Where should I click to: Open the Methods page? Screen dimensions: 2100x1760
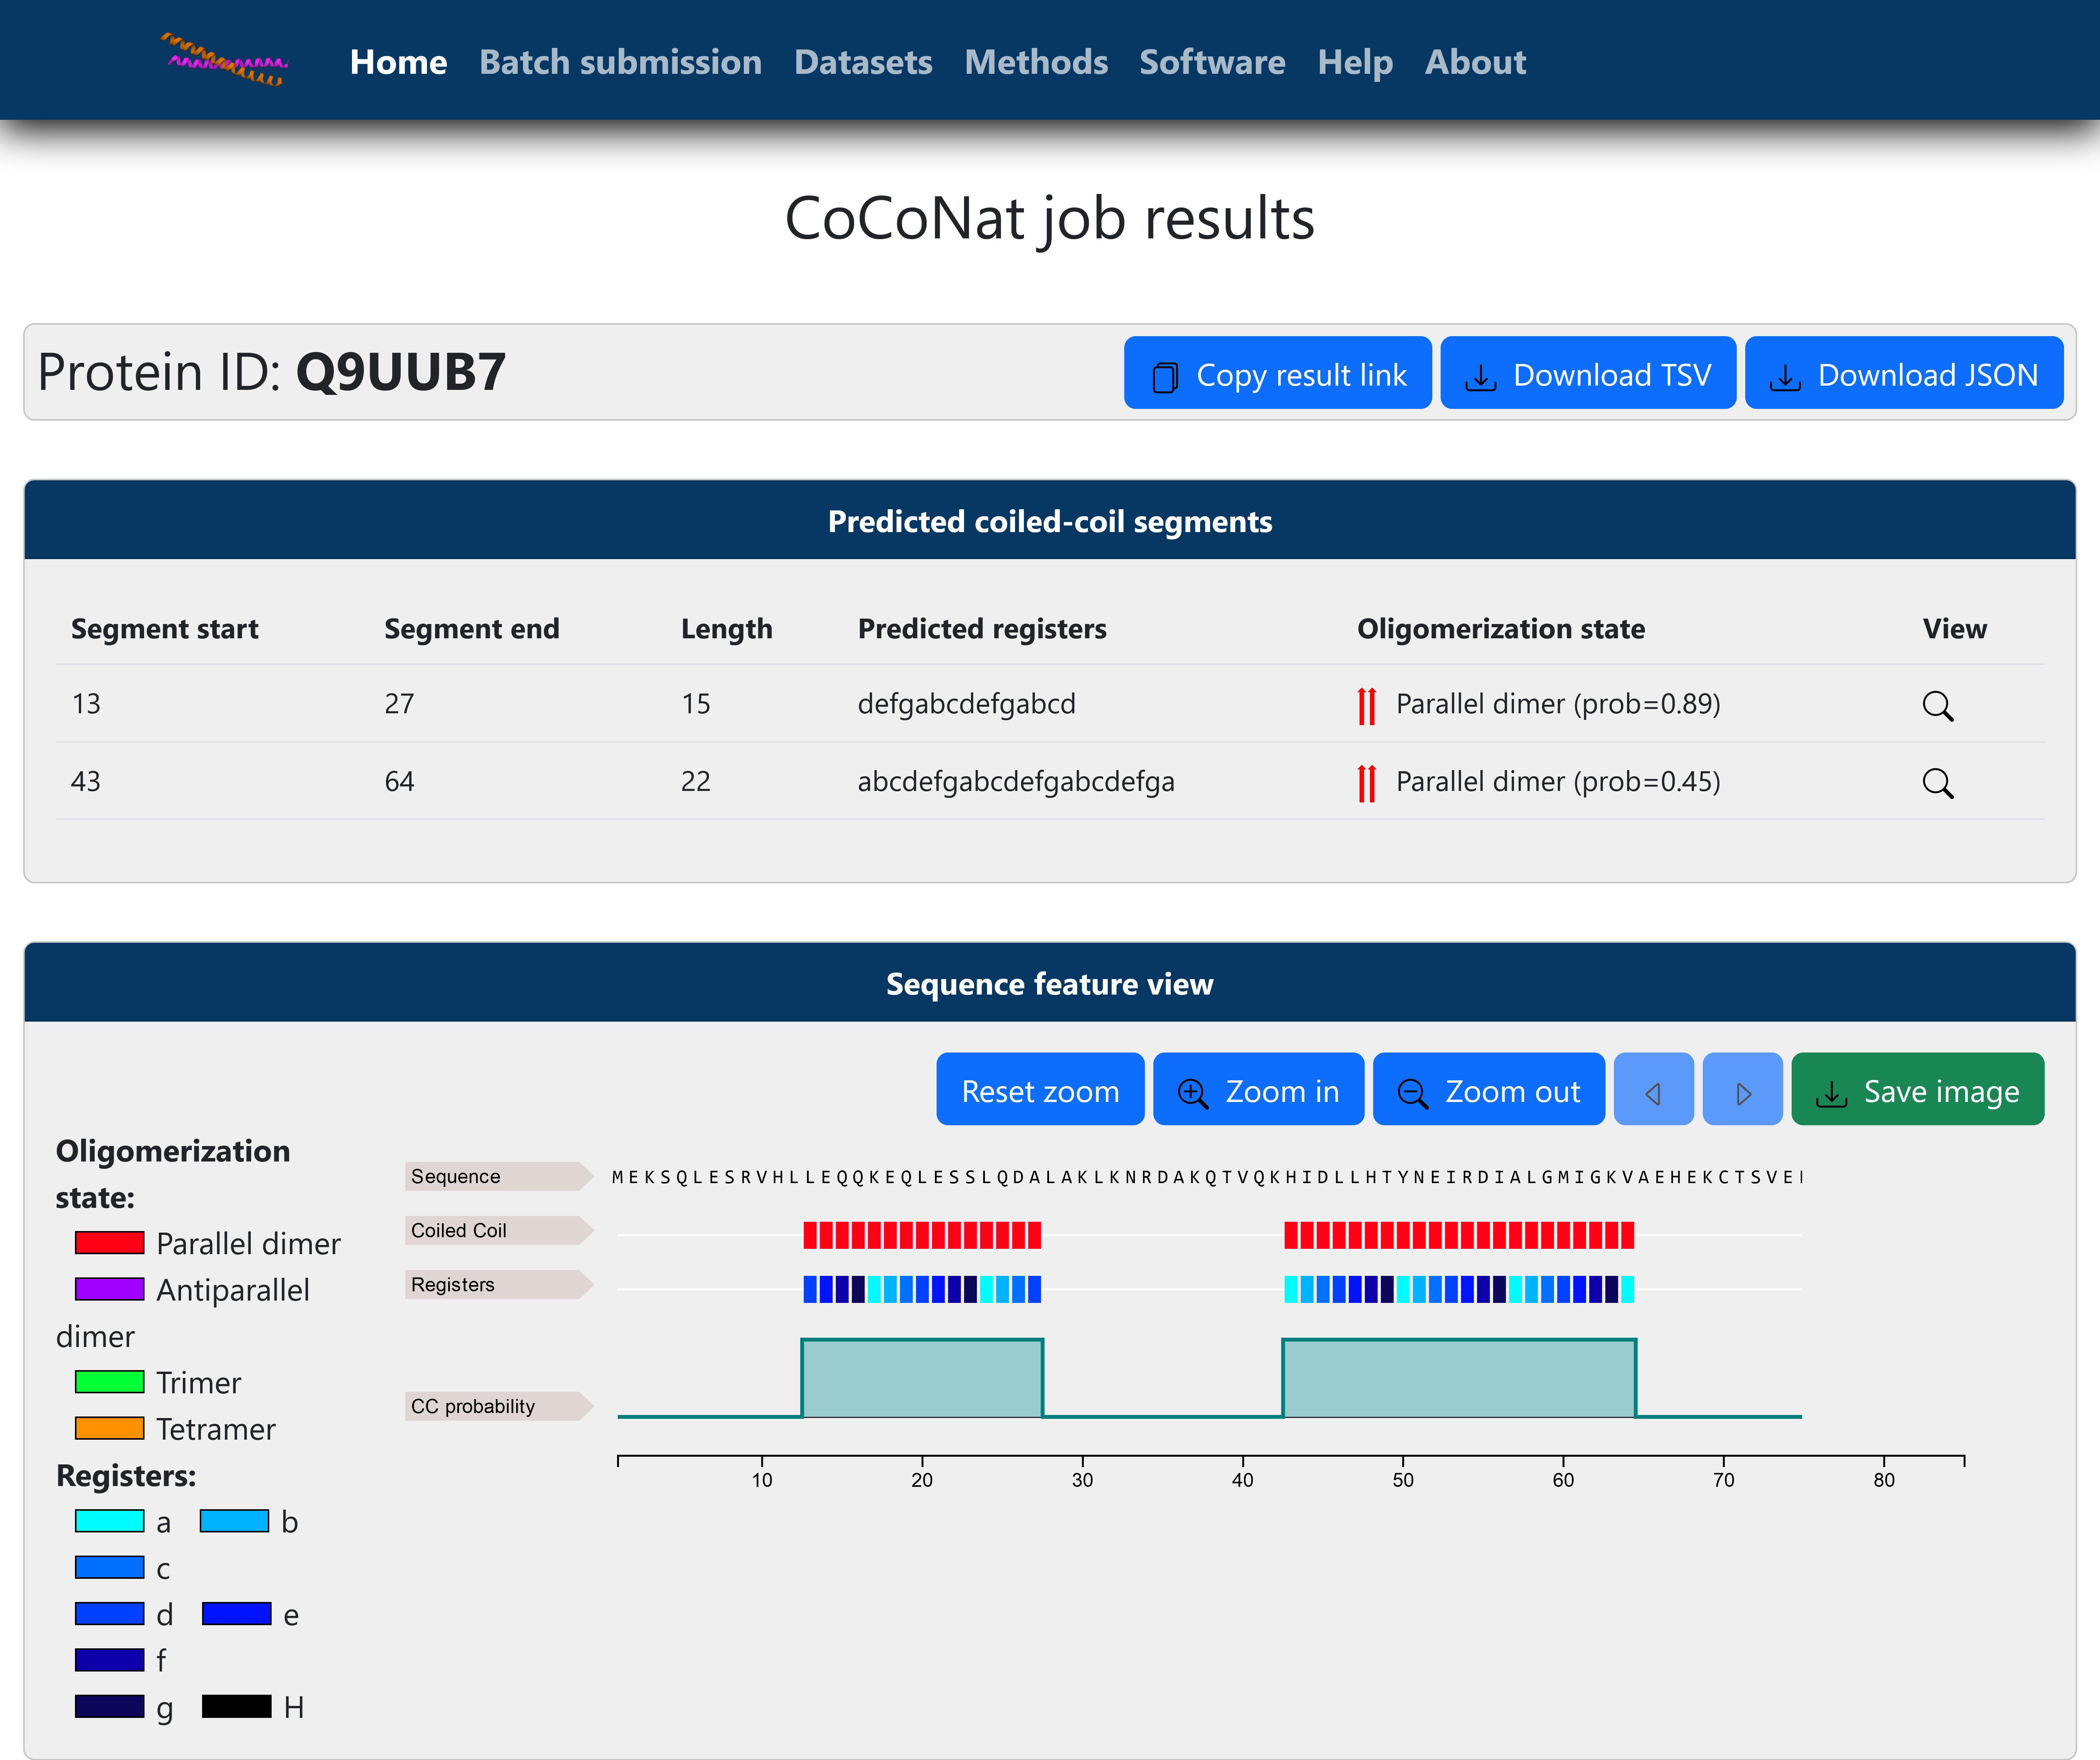(1036, 62)
